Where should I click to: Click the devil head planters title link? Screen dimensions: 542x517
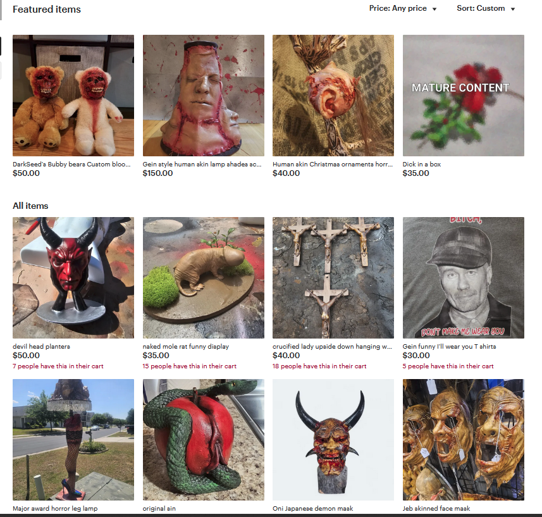[x=42, y=347]
